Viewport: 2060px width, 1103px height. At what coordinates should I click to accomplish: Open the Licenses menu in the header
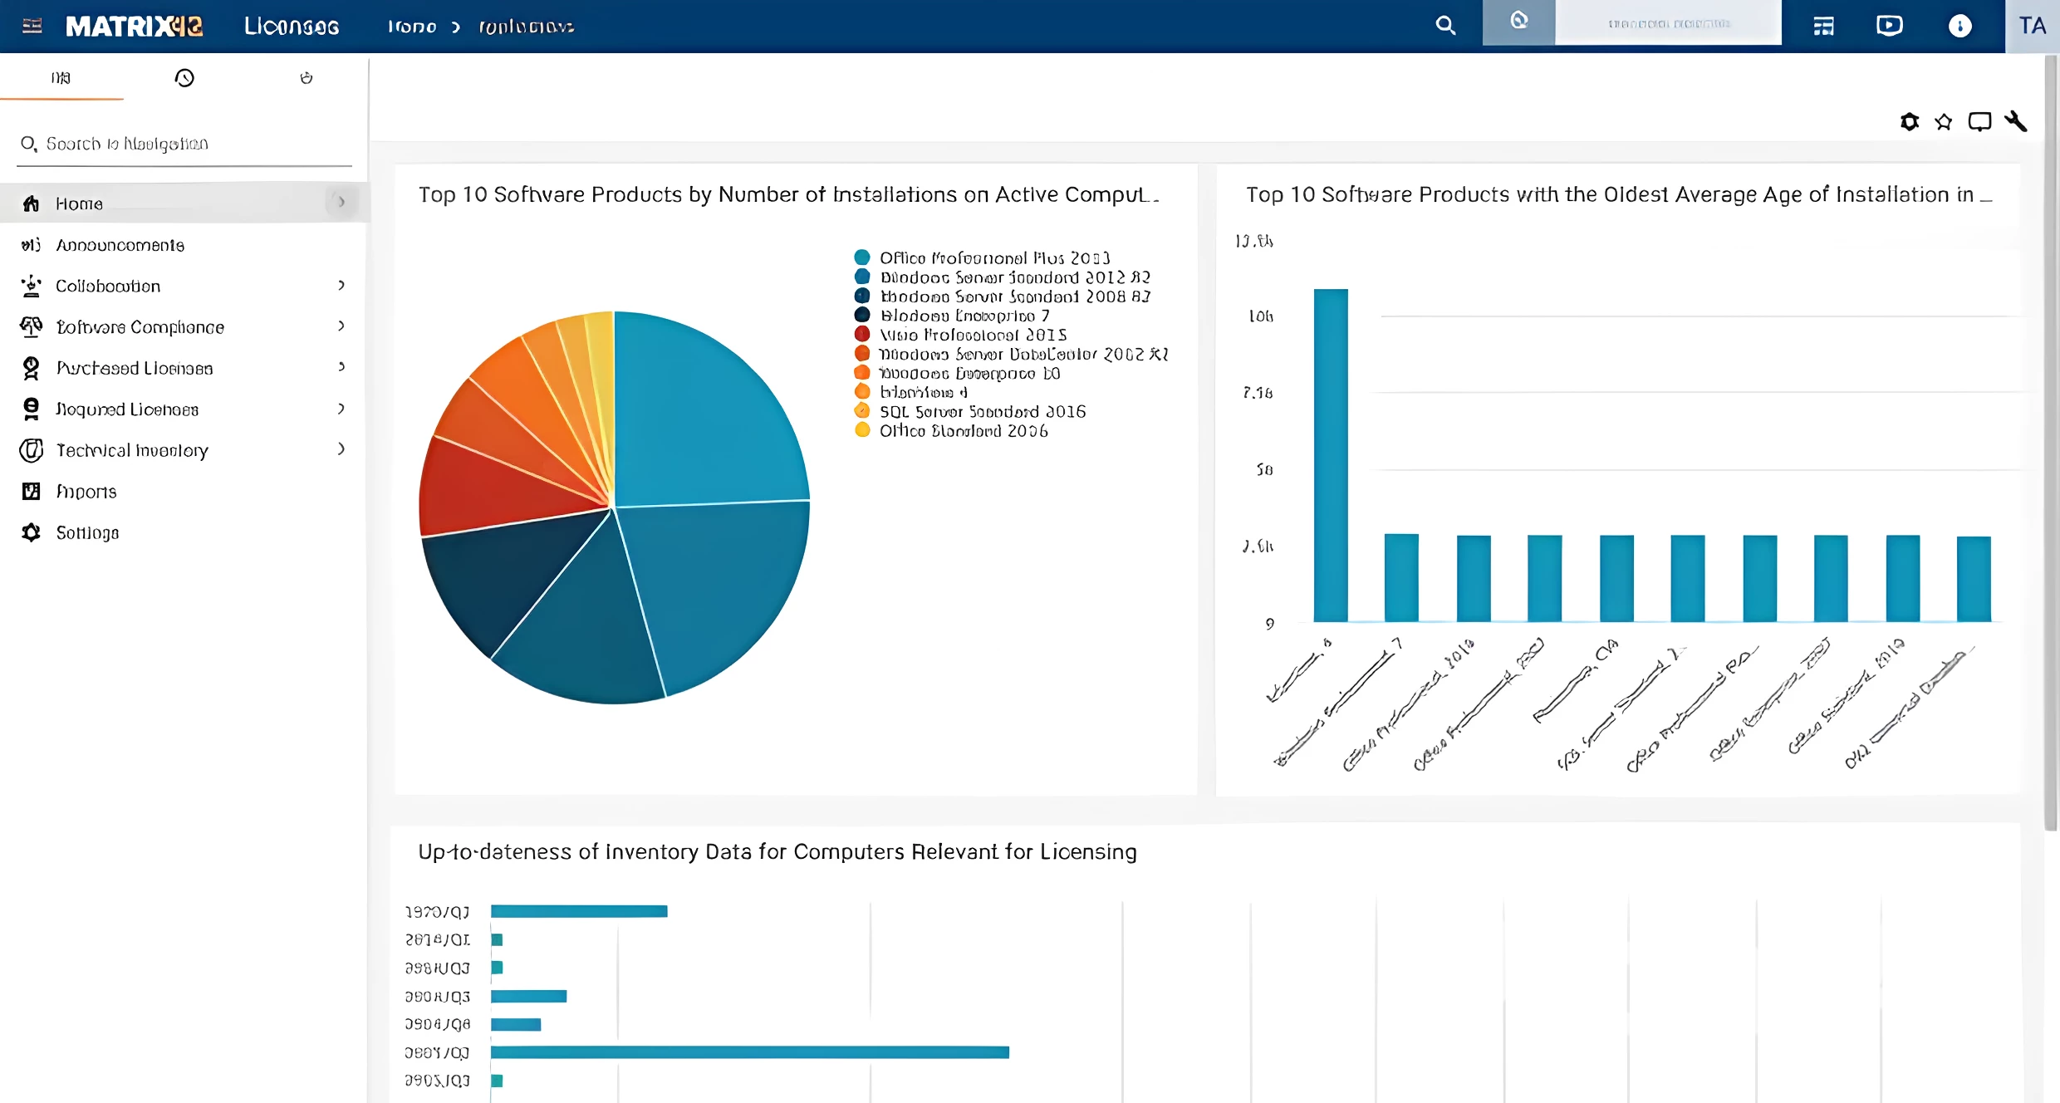pos(291,26)
